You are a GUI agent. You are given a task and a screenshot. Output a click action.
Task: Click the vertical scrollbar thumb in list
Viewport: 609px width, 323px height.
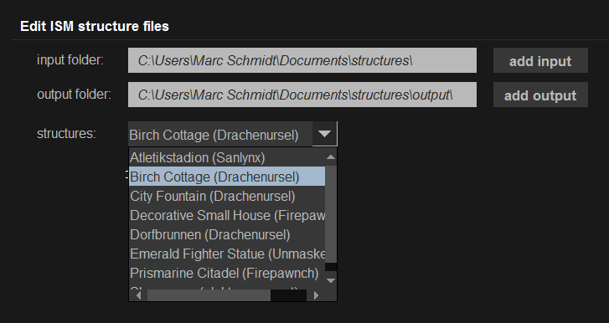[331, 214]
